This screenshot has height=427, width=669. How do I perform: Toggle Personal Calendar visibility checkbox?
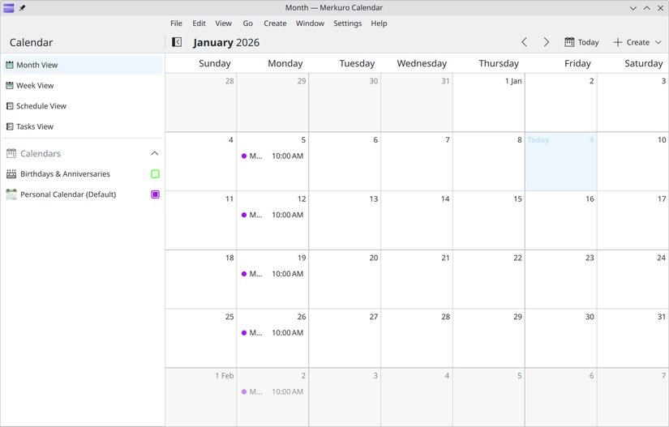click(155, 194)
